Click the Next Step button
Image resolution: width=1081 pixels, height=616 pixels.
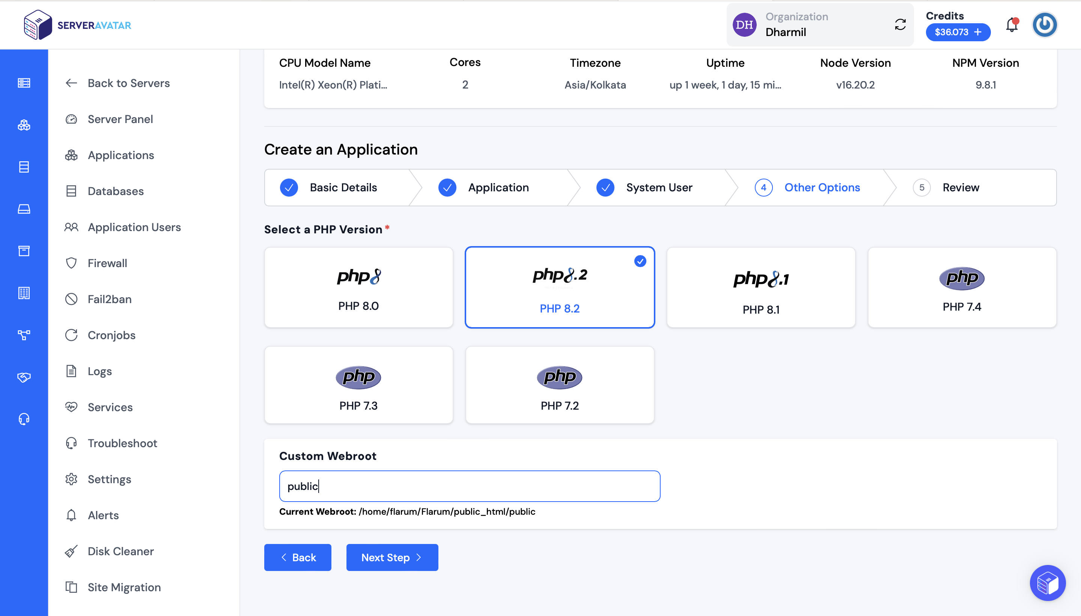pyautogui.click(x=392, y=557)
